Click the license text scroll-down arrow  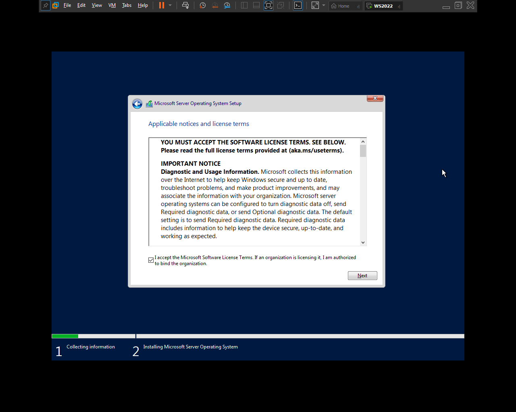point(362,243)
